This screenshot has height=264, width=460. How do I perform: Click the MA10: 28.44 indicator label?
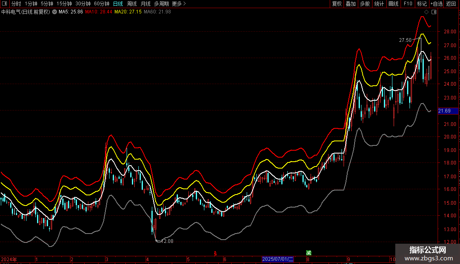(x=99, y=12)
